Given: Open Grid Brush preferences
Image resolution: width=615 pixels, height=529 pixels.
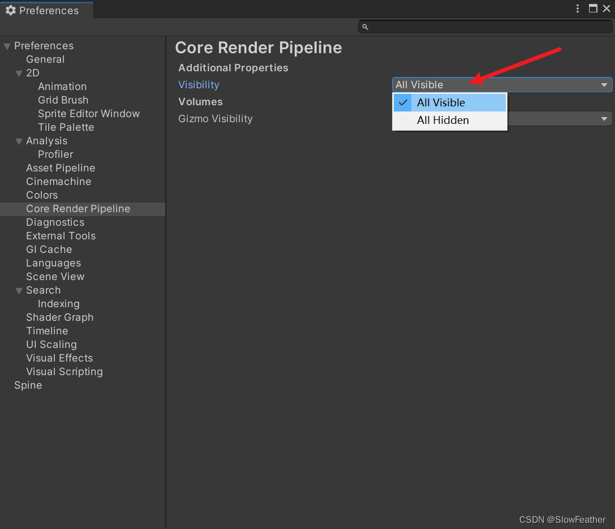Looking at the screenshot, I should (63, 100).
